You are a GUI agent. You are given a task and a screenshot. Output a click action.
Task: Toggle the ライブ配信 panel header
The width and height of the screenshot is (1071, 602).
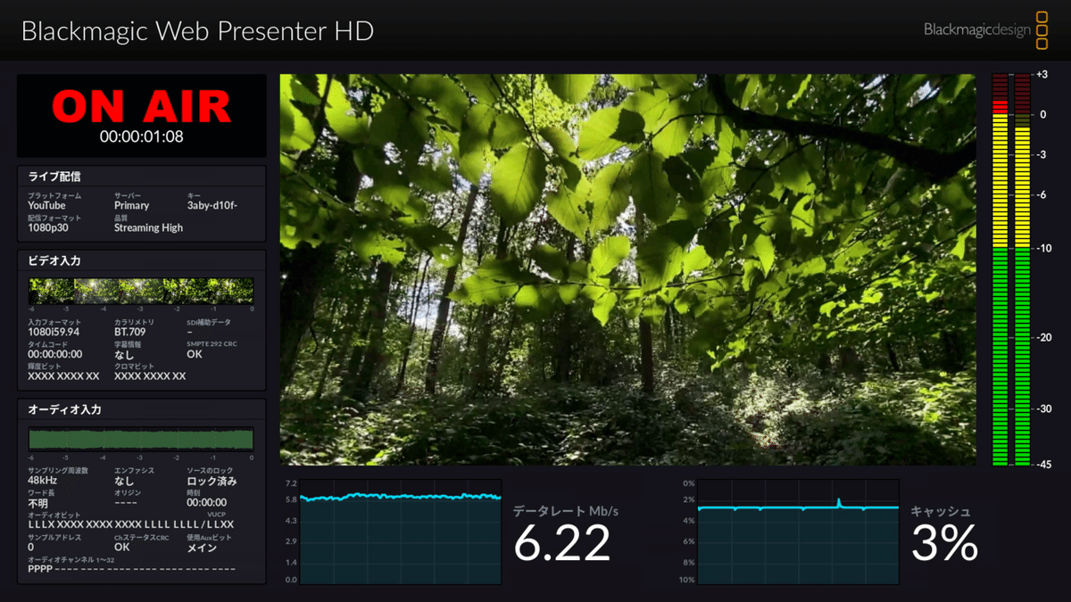tap(54, 176)
